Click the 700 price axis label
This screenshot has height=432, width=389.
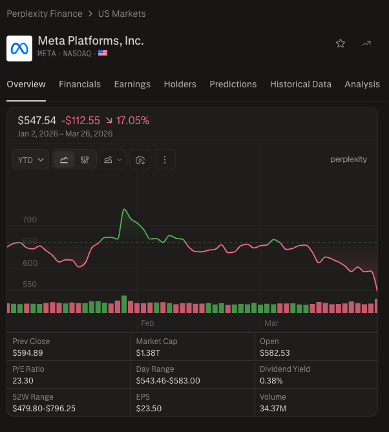pos(30,220)
